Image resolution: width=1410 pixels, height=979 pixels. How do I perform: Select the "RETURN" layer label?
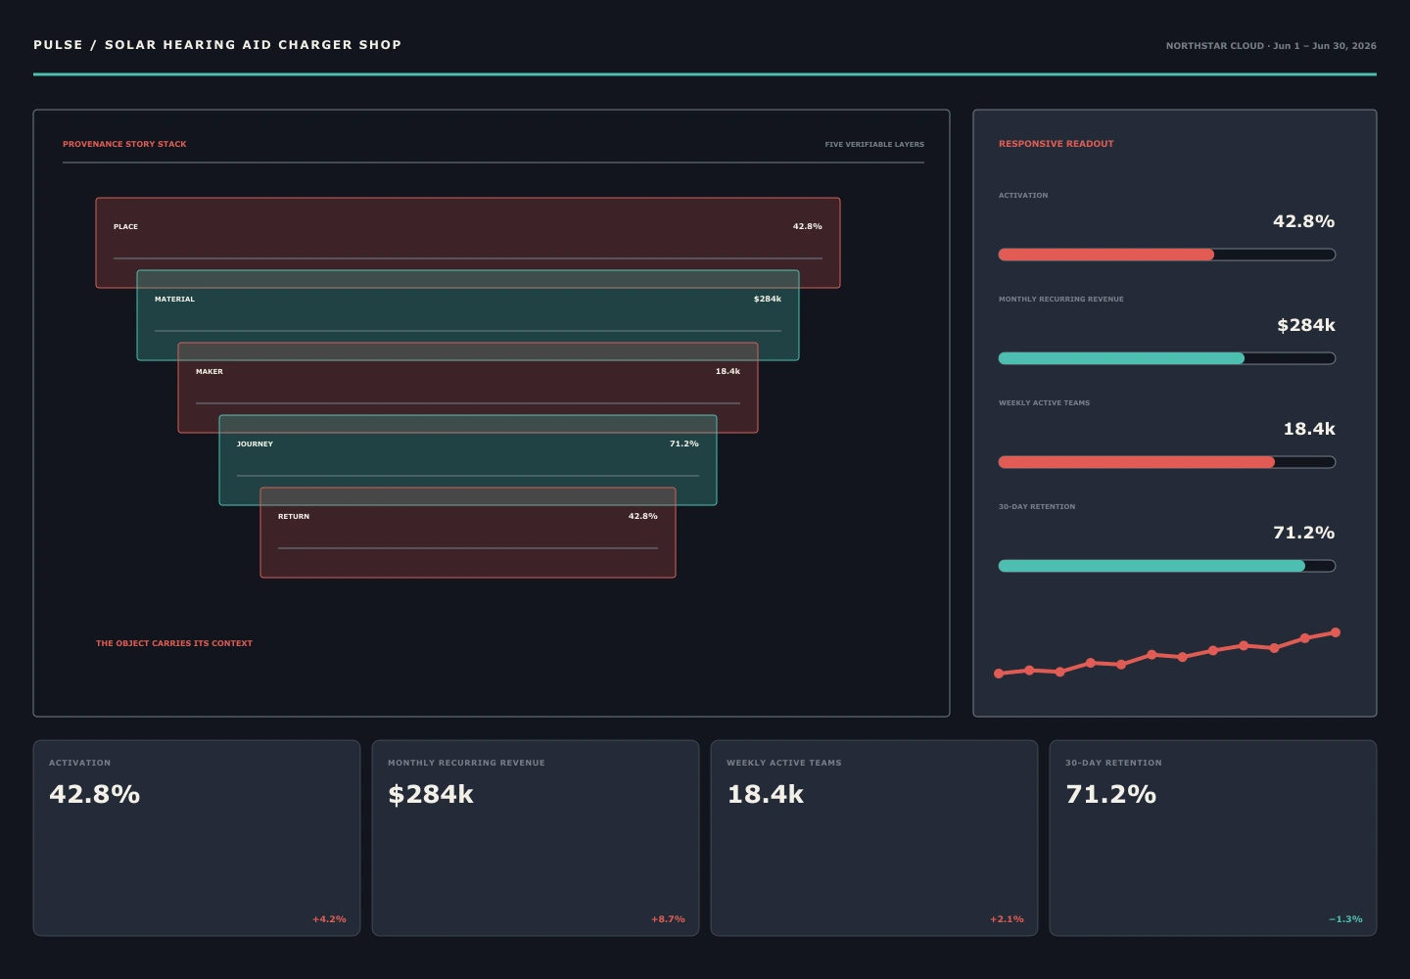click(x=294, y=517)
